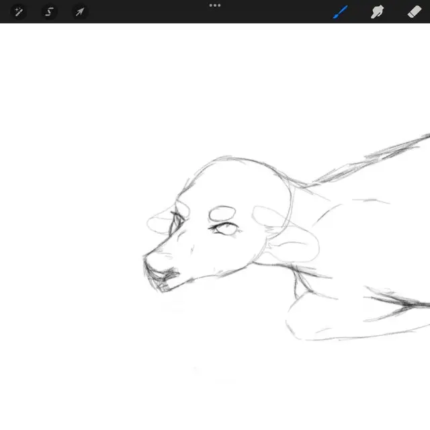This screenshot has width=430, height=430.
Task: Open the Adjustments magic wand menu
Action: (x=19, y=12)
